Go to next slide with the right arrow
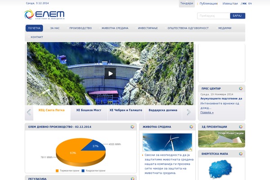 tap(189, 112)
